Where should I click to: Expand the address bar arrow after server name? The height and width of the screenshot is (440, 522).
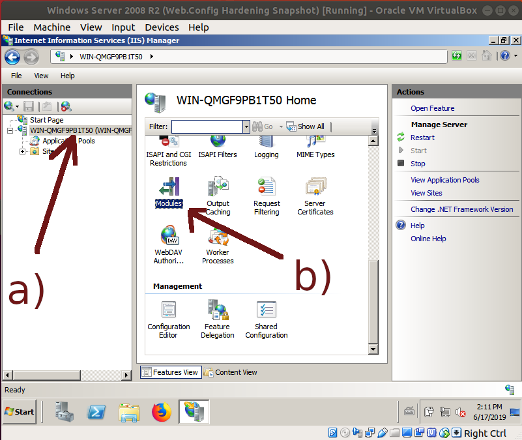tap(151, 57)
